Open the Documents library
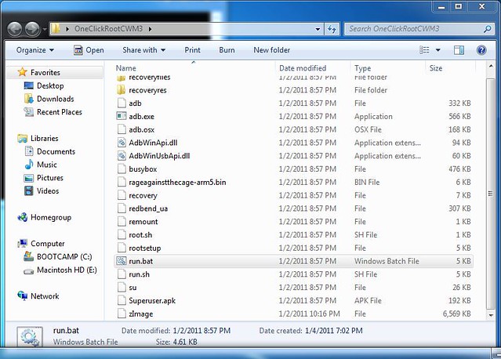 click(56, 151)
